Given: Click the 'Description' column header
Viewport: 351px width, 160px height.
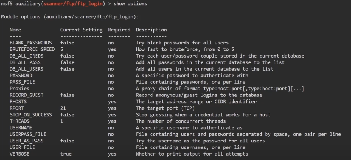Looking at the screenshot, I should tap(151, 30).
